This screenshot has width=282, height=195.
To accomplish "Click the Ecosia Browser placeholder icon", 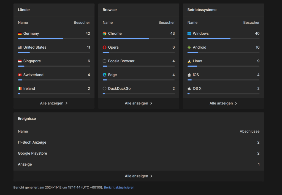I will coord(104,61).
